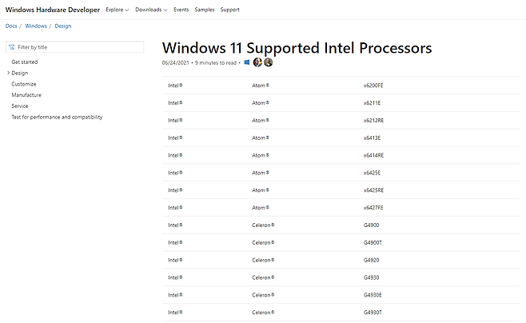The height and width of the screenshot is (323, 526).
Task: Click the second contributor avatar photo
Action: click(x=269, y=62)
